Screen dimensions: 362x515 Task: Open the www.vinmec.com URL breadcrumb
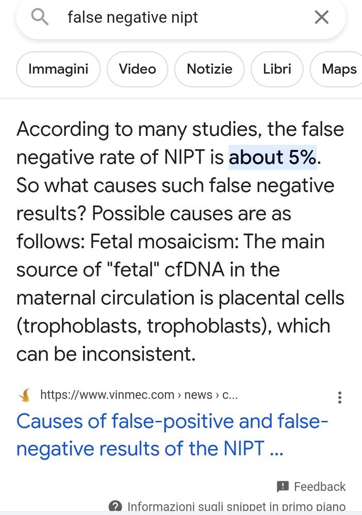tap(107, 395)
